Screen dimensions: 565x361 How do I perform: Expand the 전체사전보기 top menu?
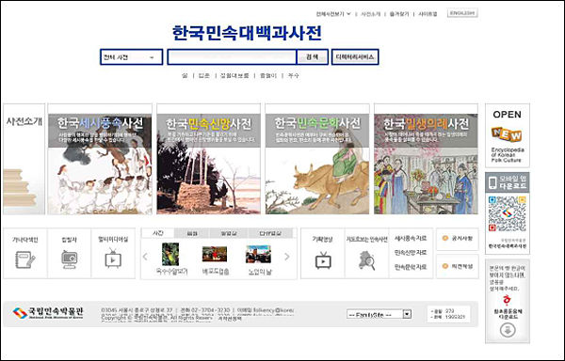click(x=333, y=14)
